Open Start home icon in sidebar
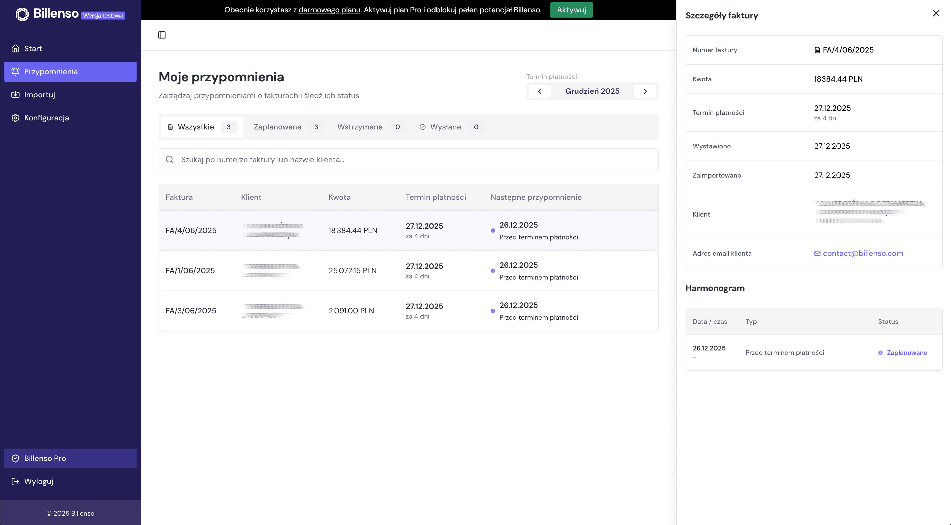Image resolution: width=951 pixels, height=525 pixels. point(15,49)
